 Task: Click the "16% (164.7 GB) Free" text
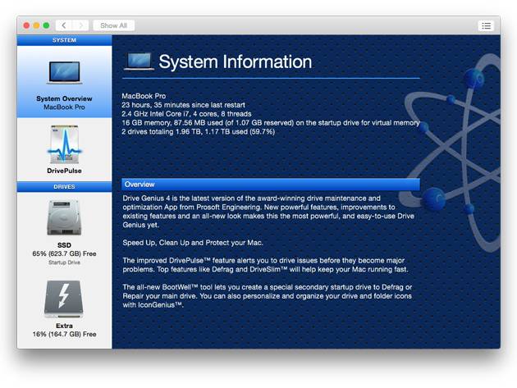pos(64,334)
